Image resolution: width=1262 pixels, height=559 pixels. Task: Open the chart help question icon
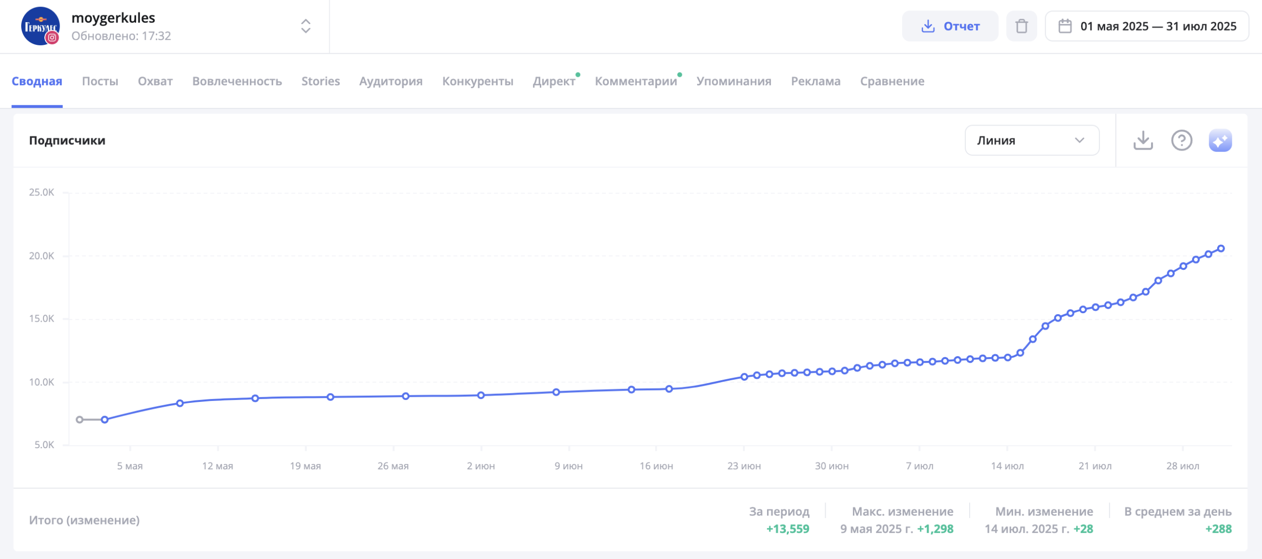[1181, 140]
